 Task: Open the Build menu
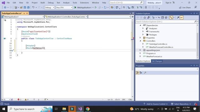[42, 2]
